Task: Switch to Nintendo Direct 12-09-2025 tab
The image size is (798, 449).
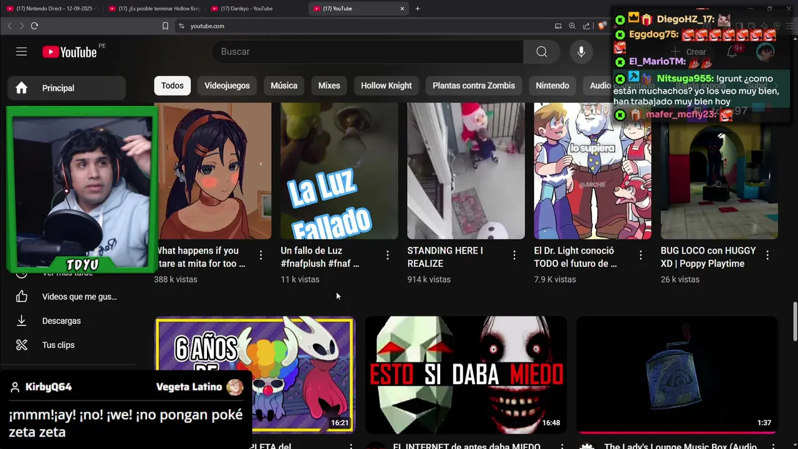Action: coord(51,9)
